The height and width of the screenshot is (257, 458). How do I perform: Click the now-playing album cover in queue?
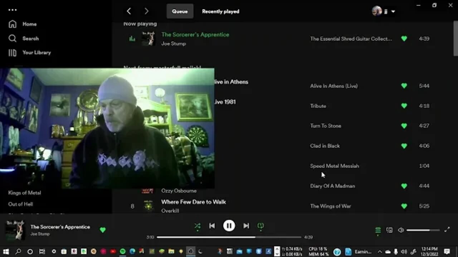[x=148, y=39]
